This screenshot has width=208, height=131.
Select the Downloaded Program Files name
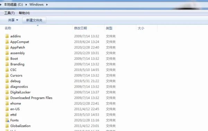pos(31,98)
